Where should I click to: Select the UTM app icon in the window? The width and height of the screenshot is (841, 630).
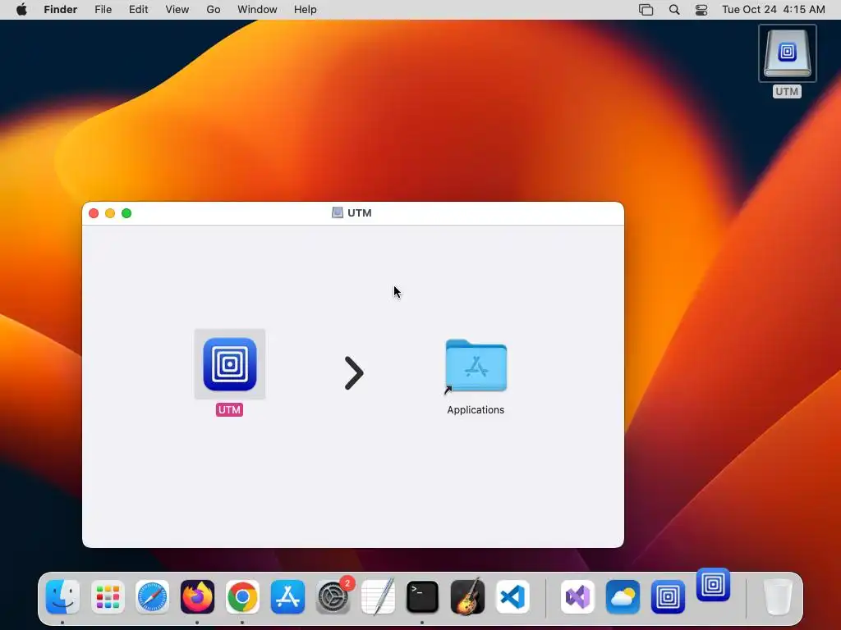pos(230,364)
